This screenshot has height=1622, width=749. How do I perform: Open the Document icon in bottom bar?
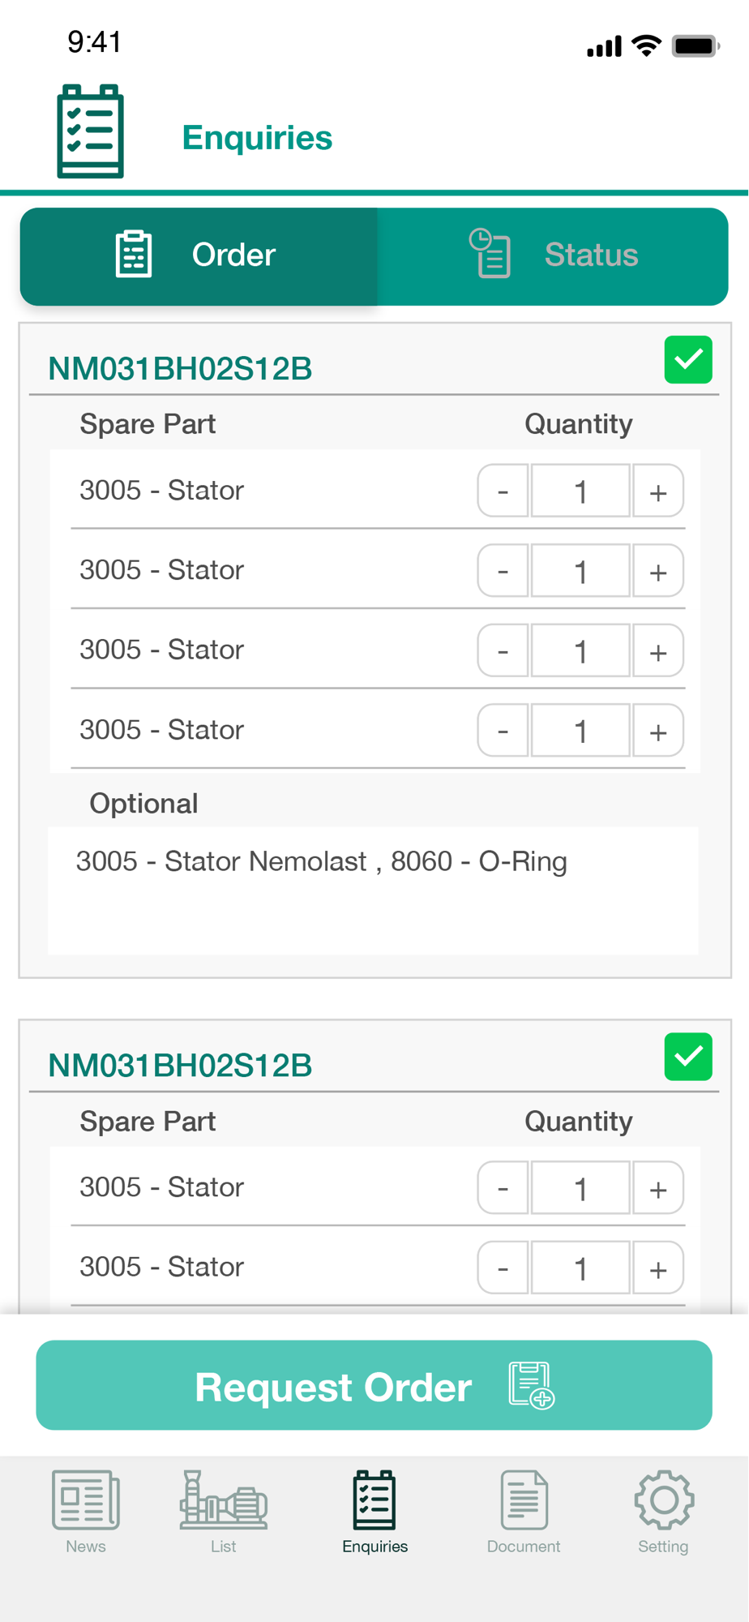click(x=524, y=1500)
